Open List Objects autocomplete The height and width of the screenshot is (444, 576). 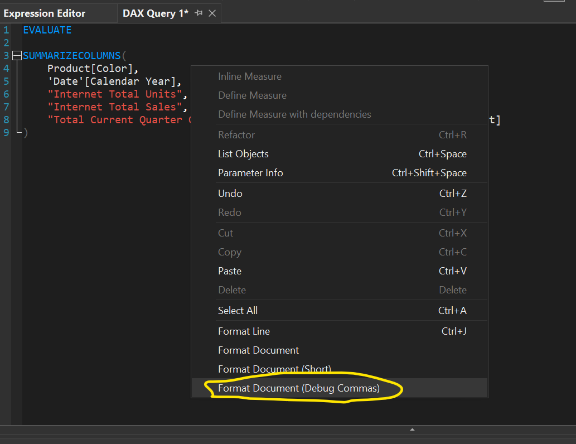pyautogui.click(x=243, y=153)
